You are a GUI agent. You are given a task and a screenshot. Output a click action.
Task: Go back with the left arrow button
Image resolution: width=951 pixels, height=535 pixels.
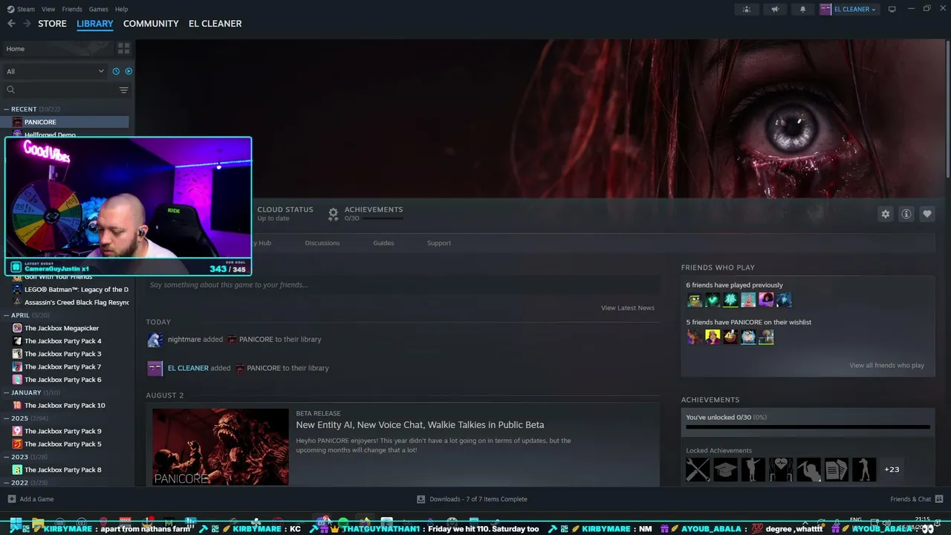[11, 24]
